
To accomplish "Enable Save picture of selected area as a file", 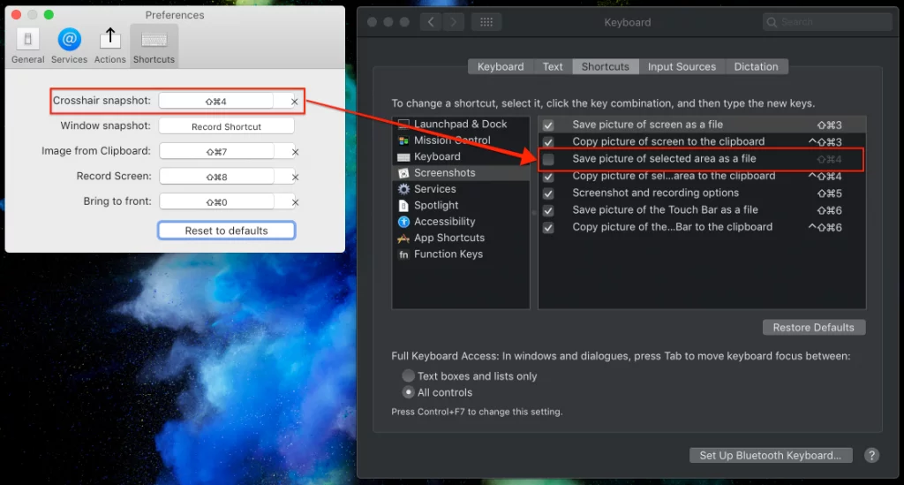I will pyautogui.click(x=548, y=159).
